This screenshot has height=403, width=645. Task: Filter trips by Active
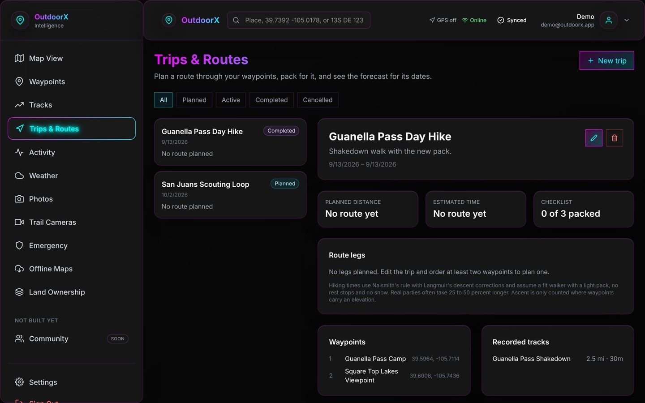click(231, 100)
